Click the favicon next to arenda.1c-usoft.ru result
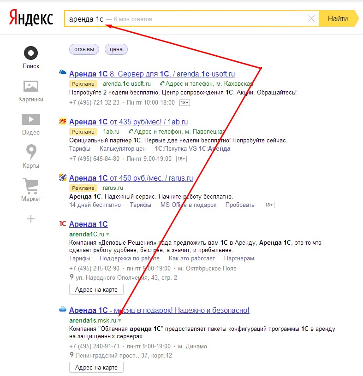This screenshot has width=363, height=376. [63, 72]
